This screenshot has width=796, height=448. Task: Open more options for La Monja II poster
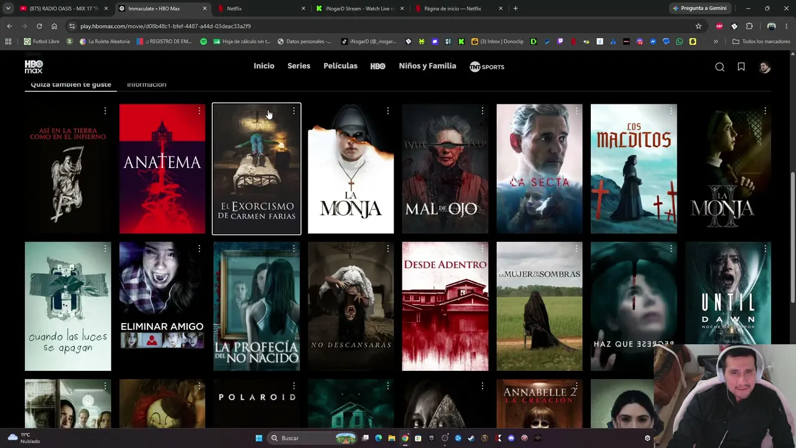point(765,111)
